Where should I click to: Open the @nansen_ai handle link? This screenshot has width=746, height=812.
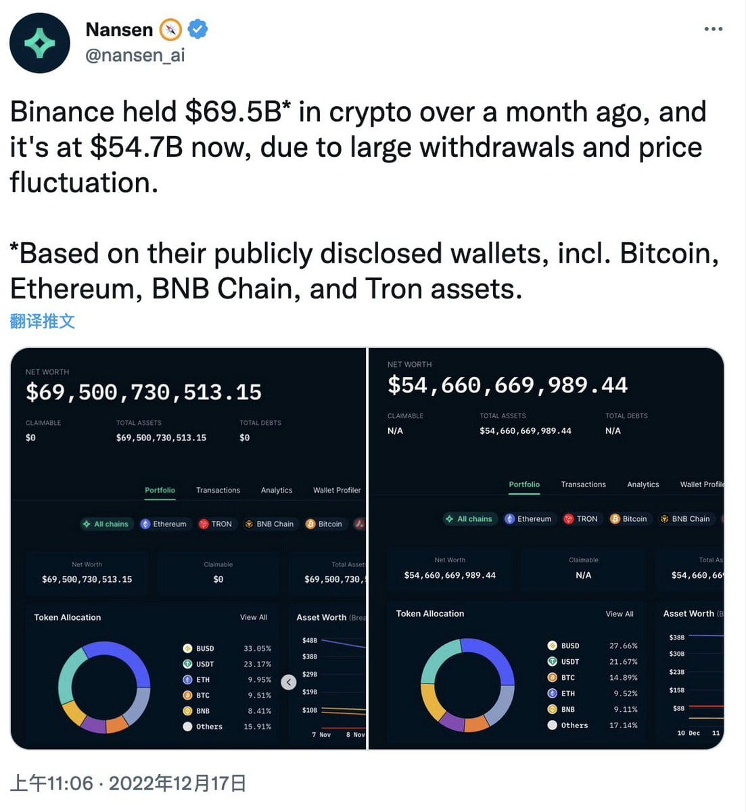pyautogui.click(x=135, y=55)
